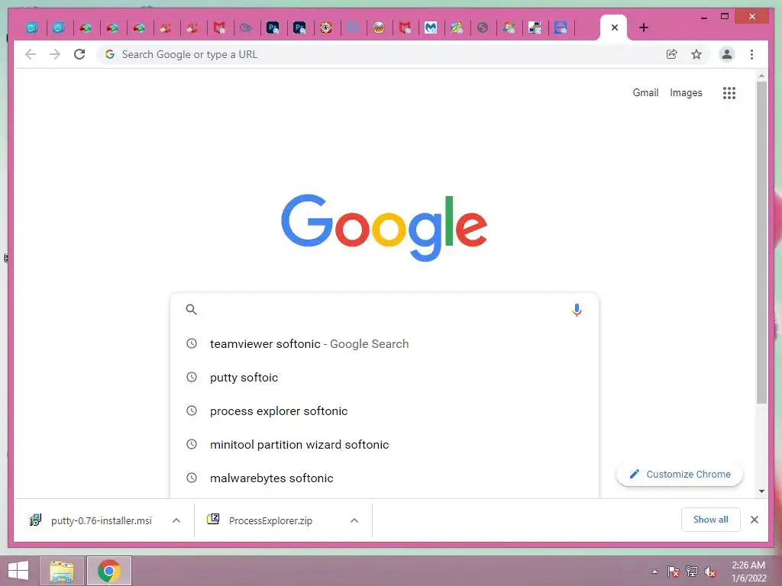The height and width of the screenshot is (586, 782).
Task: Open the Images link
Action: (686, 92)
